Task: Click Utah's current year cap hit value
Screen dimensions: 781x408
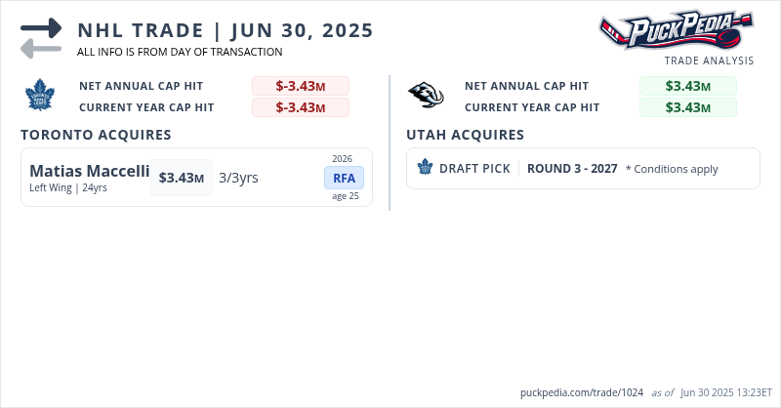Action: pos(687,107)
